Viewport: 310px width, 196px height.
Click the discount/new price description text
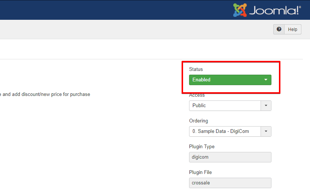coord(45,94)
